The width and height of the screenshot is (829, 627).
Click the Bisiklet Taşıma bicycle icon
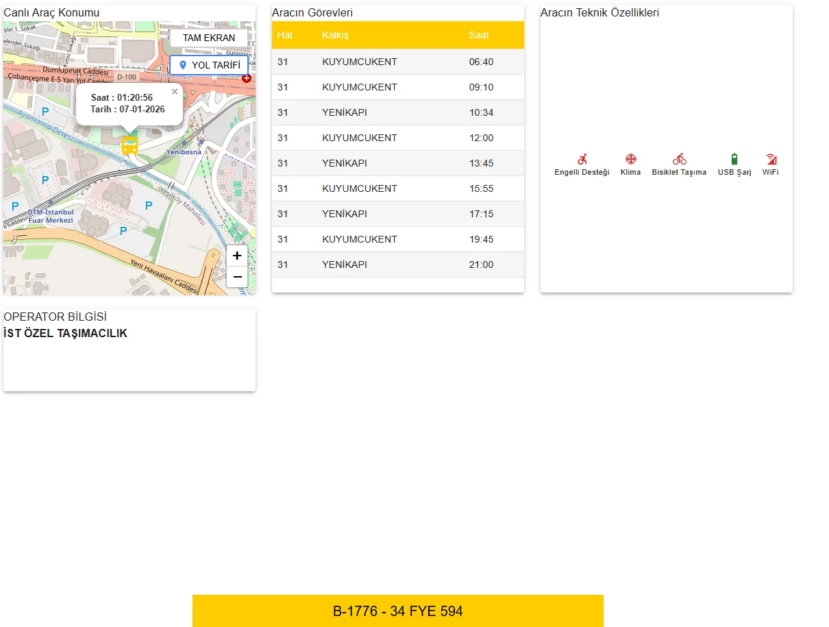click(679, 159)
